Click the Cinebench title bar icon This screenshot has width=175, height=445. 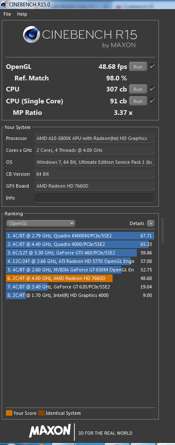[x=4, y=4]
